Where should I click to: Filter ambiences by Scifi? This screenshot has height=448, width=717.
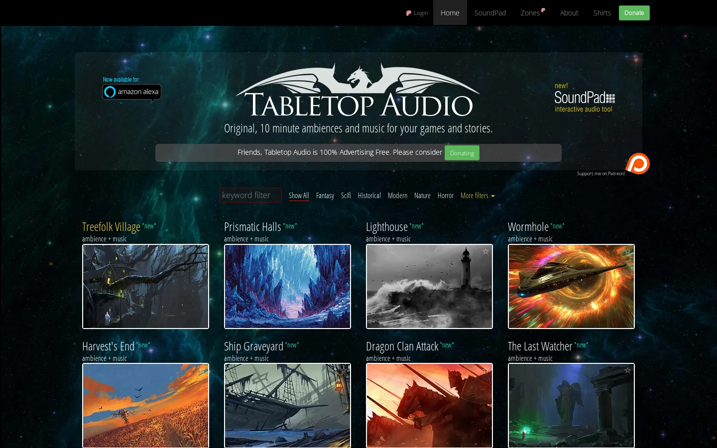[346, 196]
